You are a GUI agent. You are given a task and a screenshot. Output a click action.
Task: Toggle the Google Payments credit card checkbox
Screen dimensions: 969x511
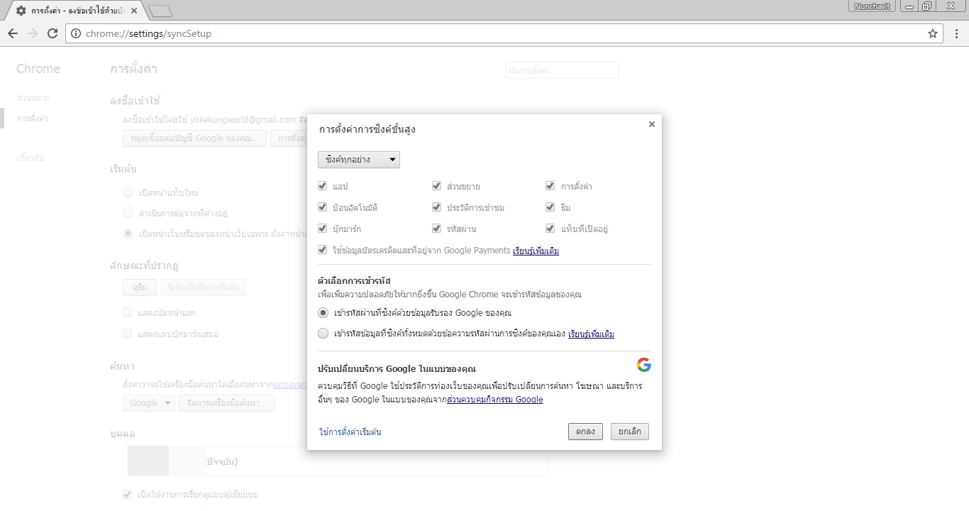[x=323, y=250]
